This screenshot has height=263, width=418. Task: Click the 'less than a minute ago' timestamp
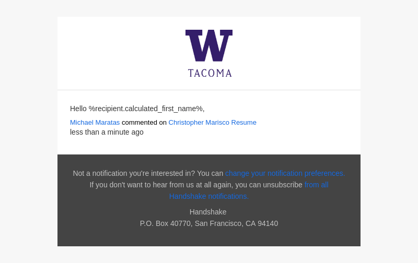coord(107,132)
